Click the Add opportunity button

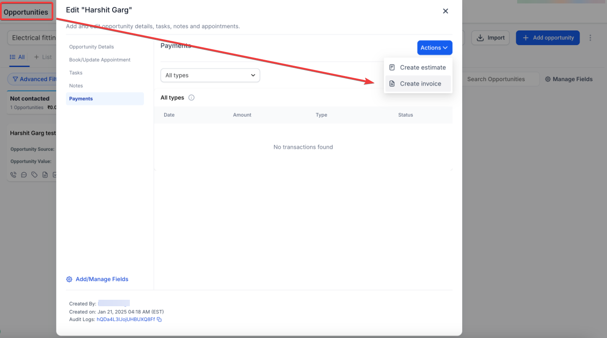coord(548,38)
